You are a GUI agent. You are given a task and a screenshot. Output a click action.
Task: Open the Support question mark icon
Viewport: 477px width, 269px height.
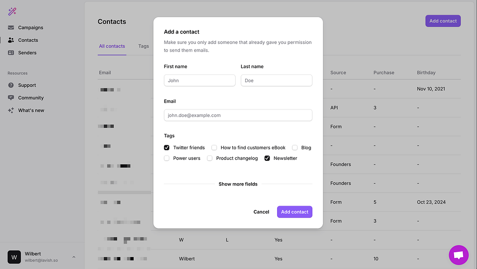(11, 85)
